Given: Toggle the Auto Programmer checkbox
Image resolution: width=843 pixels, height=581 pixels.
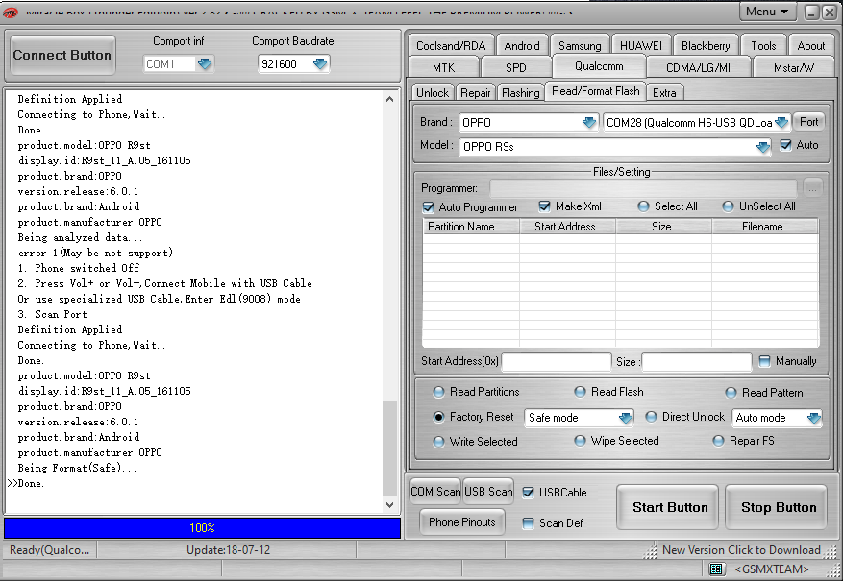Looking at the screenshot, I should coord(429,207).
